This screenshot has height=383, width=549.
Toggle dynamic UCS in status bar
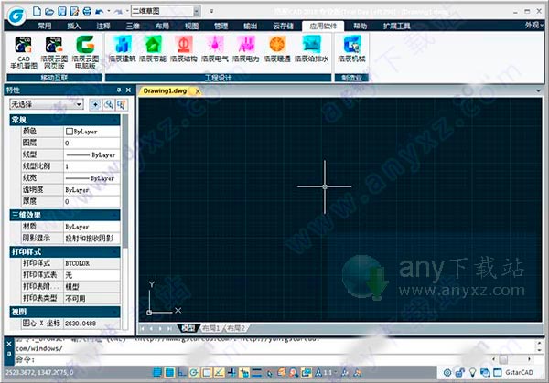point(231,373)
